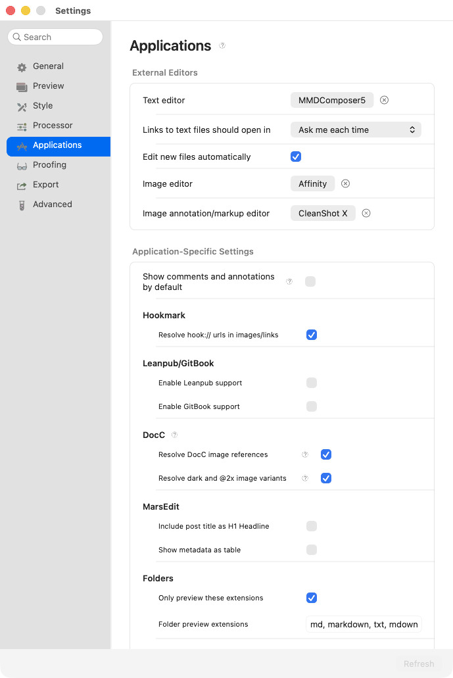The image size is (453, 678).
Task: Click the Proofing glasses icon in the sidebar
Action: click(x=22, y=166)
